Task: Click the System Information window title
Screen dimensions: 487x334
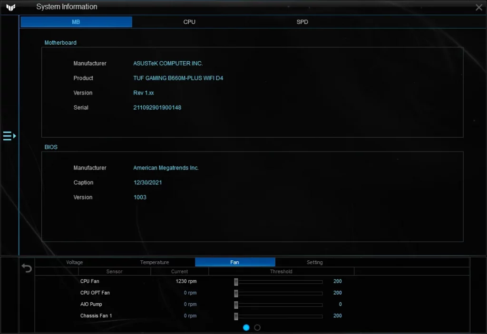Action: (67, 7)
